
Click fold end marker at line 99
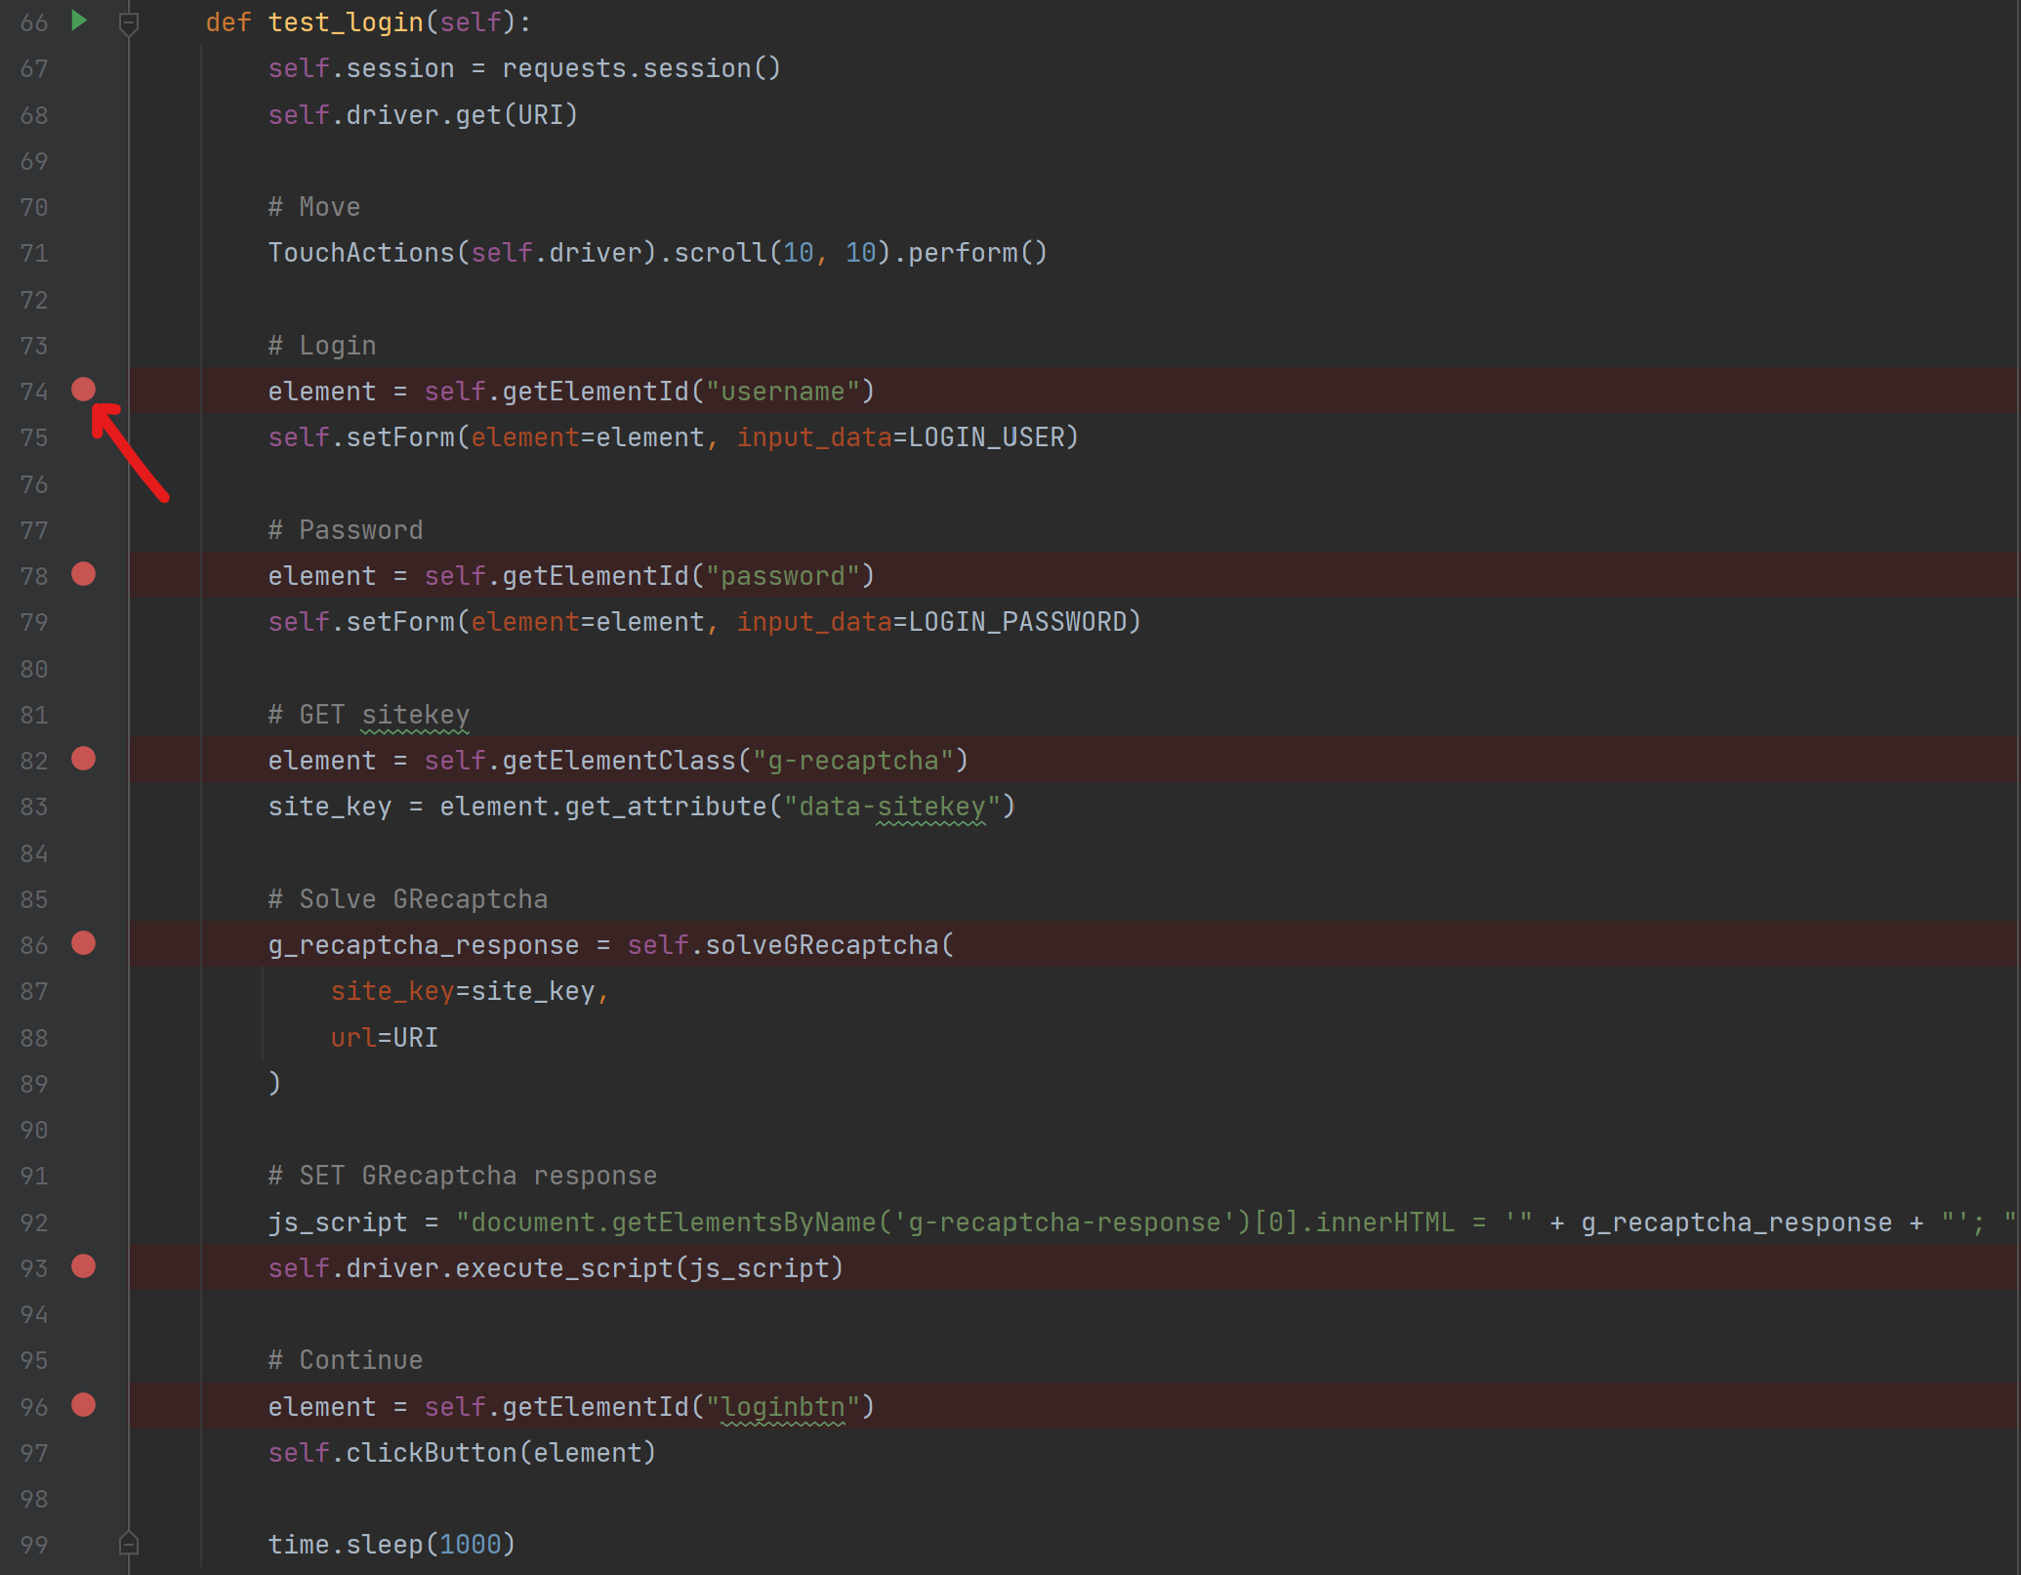tap(128, 1544)
